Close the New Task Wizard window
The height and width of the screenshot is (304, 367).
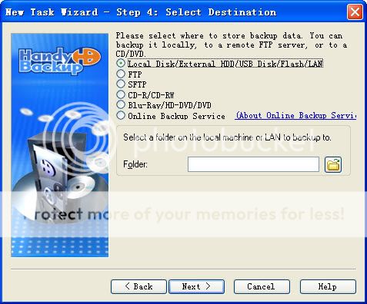(x=355, y=12)
